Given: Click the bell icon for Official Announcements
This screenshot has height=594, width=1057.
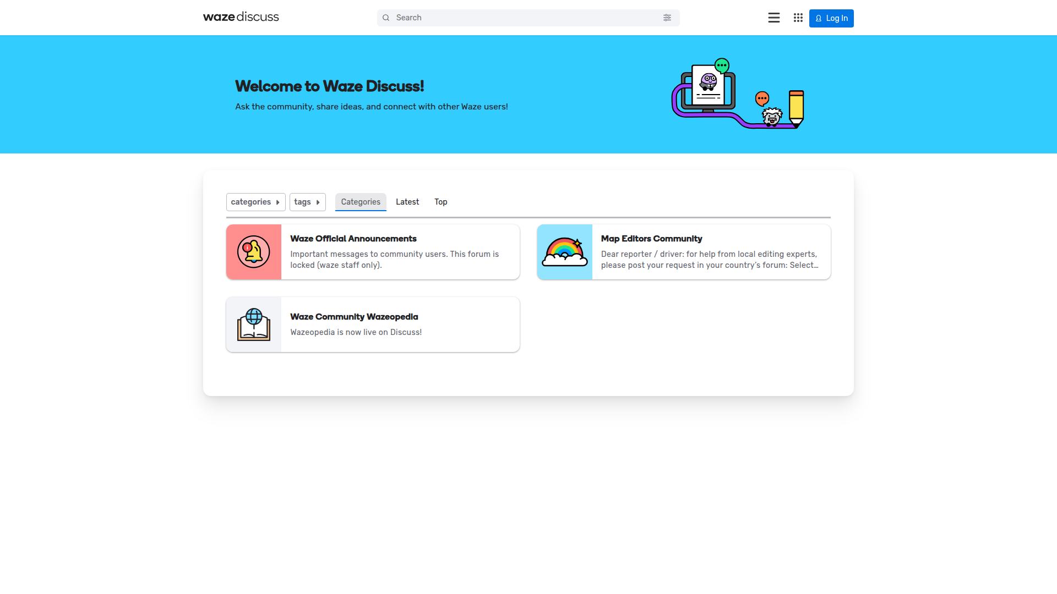Looking at the screenshot, I should coord(254,252).
